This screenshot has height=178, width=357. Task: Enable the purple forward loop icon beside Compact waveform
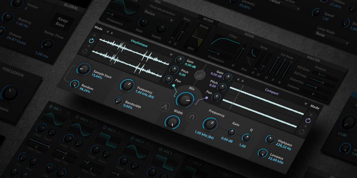click(308, 121)
